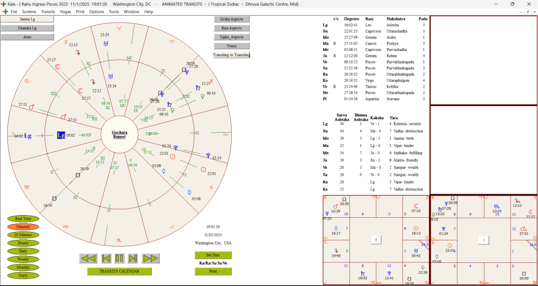Open the Options menu
The image size is (538, 286).
pos(97,12)
